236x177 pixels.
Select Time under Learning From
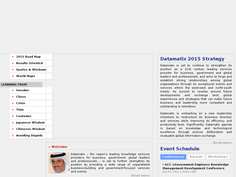[20, 110]
